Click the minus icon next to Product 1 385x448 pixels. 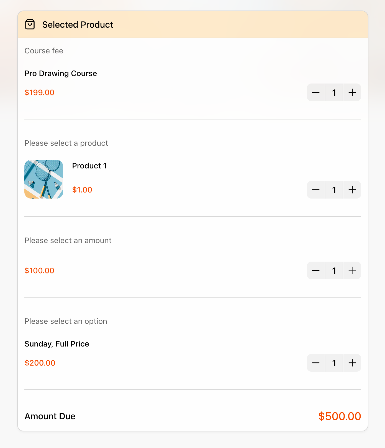(316, 190)
